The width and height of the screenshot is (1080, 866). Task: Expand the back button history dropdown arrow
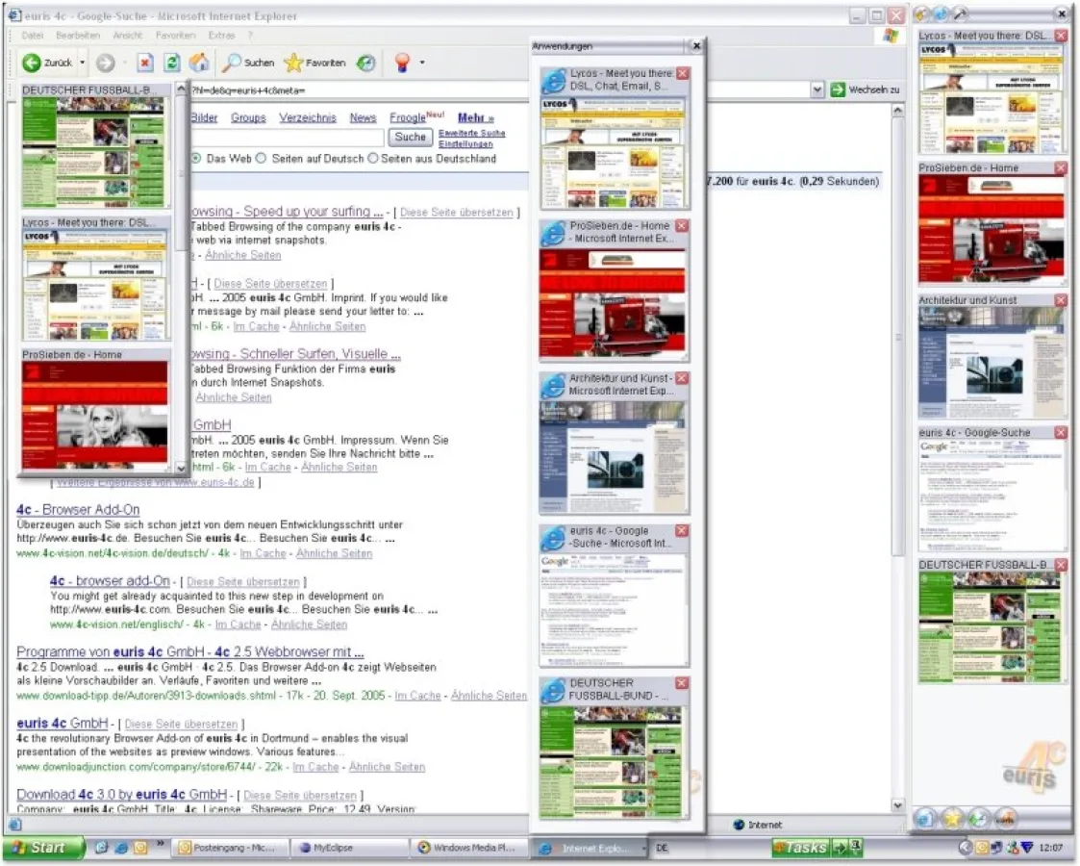[83, 63]
